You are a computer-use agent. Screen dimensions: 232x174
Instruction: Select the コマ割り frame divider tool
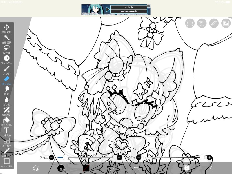(6, 142)
